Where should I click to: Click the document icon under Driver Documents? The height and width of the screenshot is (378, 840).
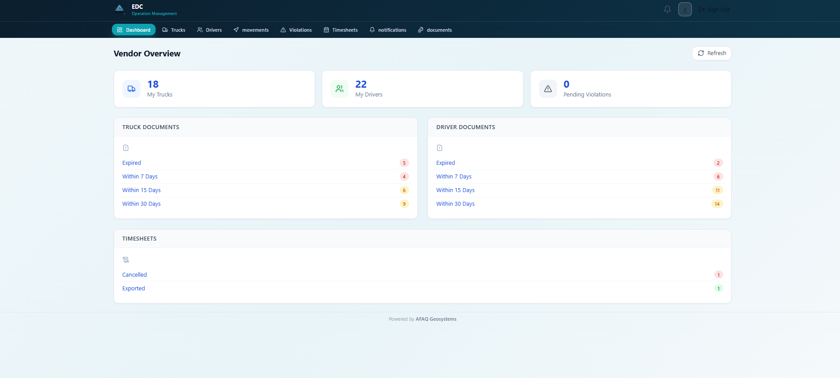[x=439, y=148]
